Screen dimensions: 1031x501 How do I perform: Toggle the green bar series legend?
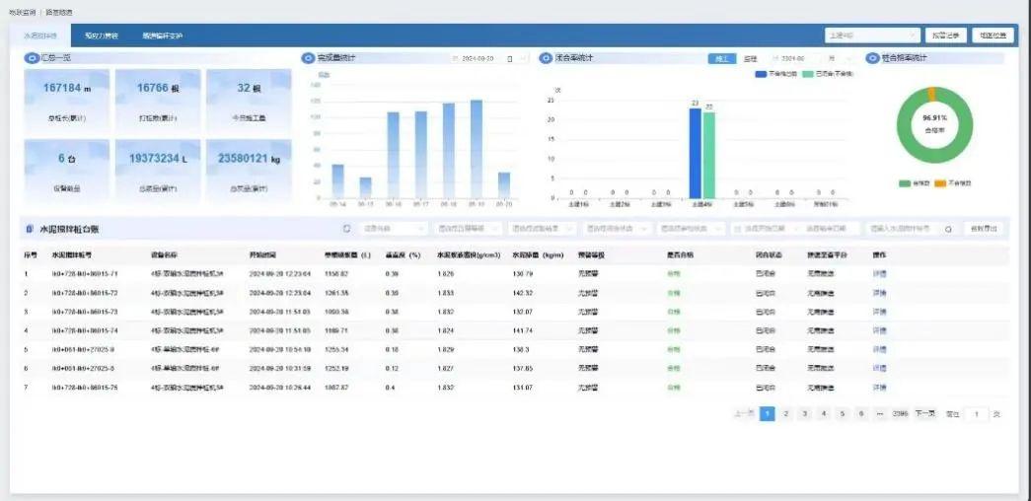coord(808,74)
